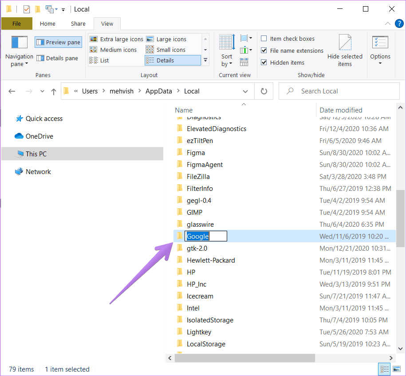Screen dimensions: 406x376
Task: Click Users in the address path
Action: point(90,91)
